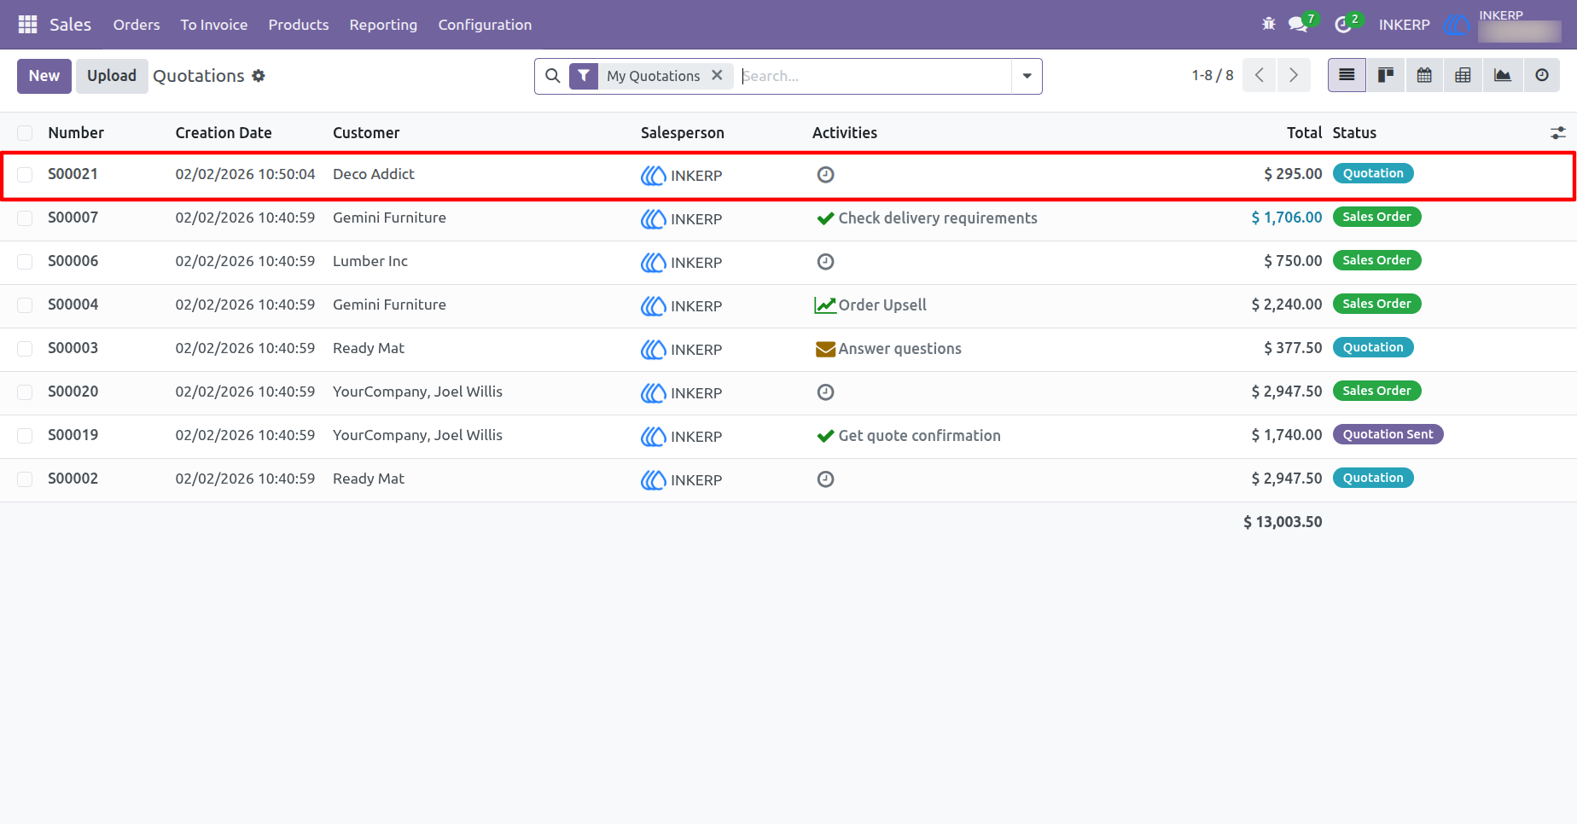Expand the search options dropdown arrow

pyautogui.click(x=1027, y=76)
